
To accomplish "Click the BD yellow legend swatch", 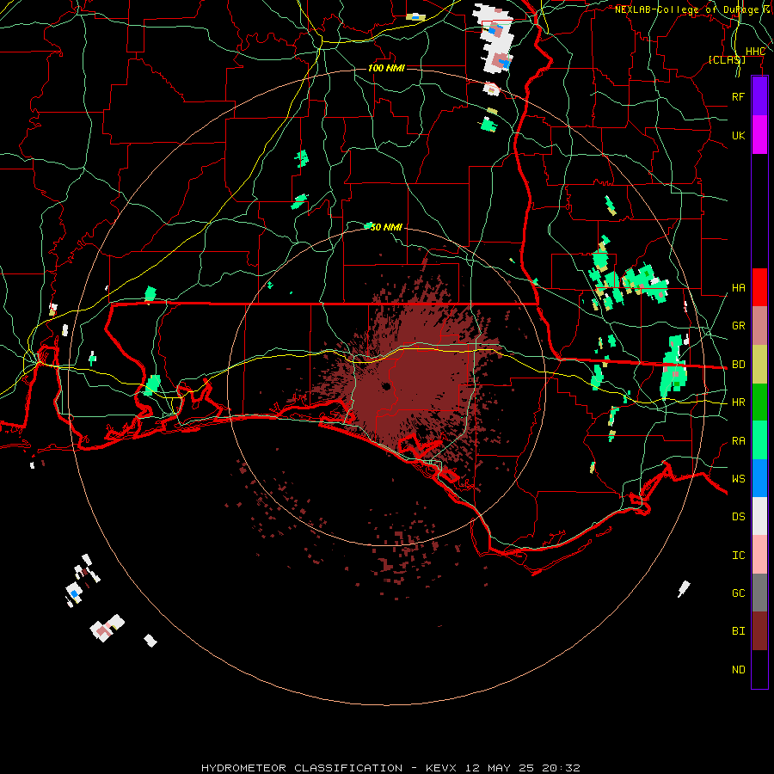I will 759,364.
